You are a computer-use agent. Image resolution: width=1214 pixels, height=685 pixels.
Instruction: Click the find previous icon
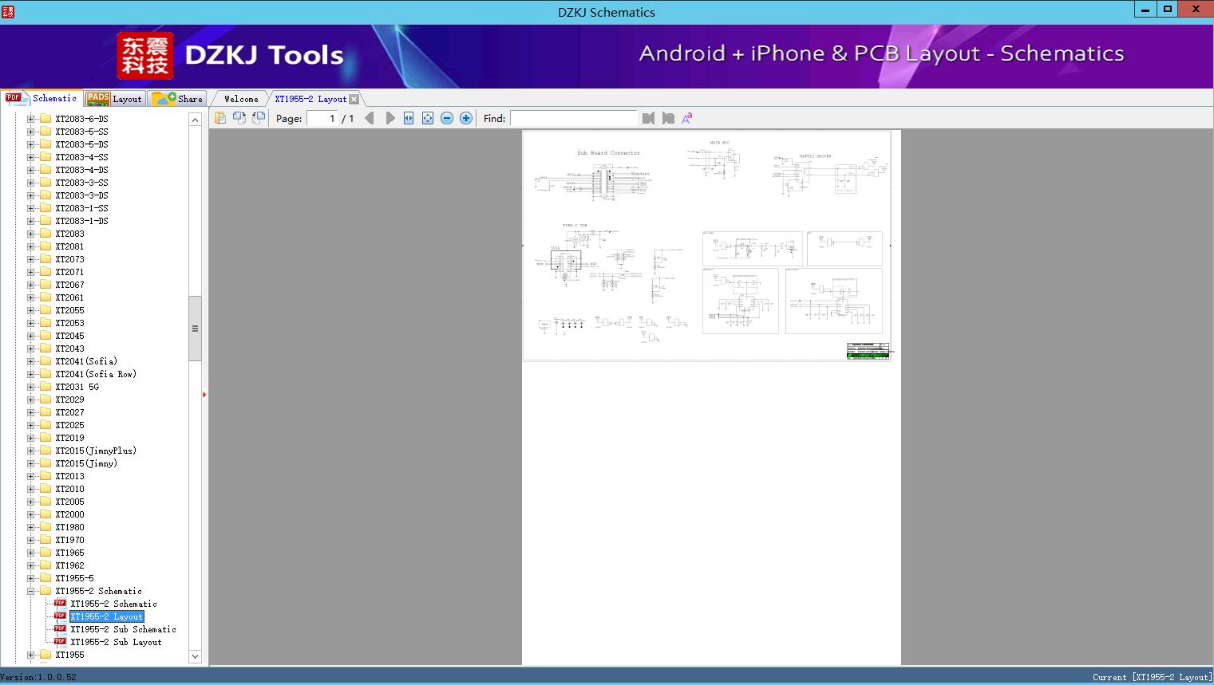coord(648,118)
